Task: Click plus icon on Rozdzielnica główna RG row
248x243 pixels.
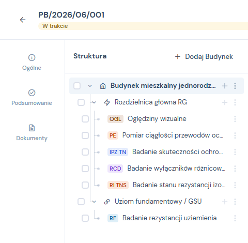Action: [225, 102]
